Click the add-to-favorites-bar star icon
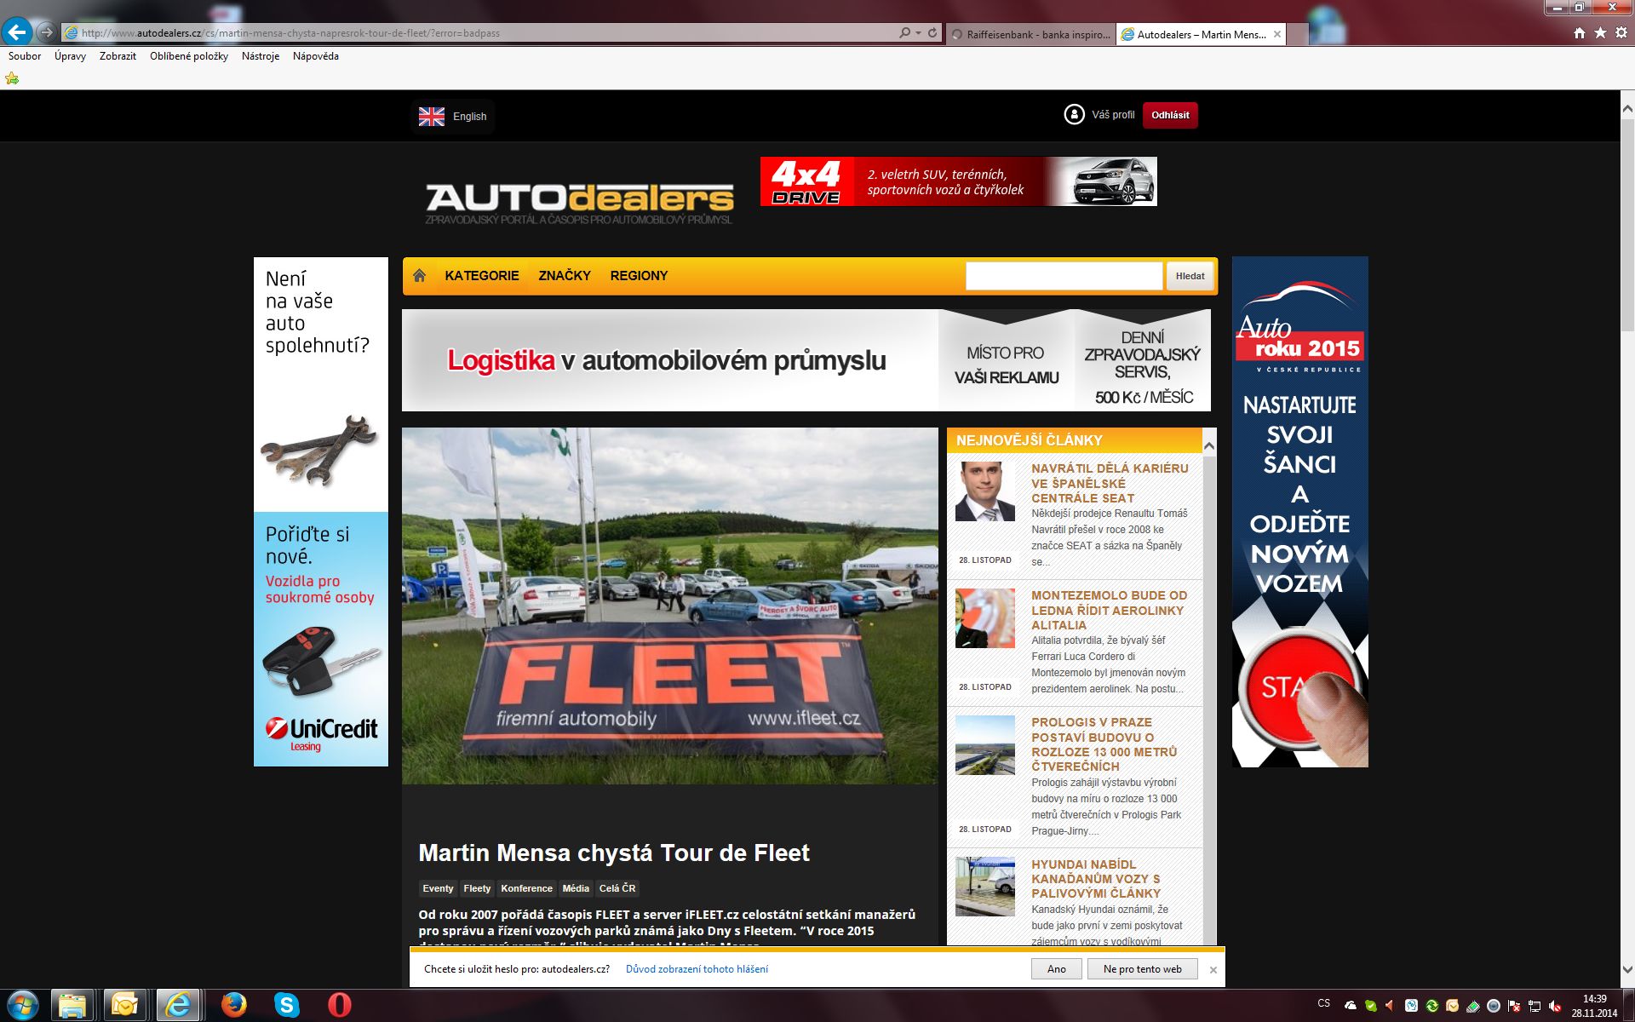Viewport: 1635px width, 1022px height. tap(12, 78)
